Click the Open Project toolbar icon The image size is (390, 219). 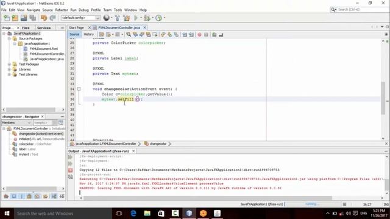tap(24, 18)
